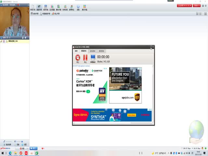Open the info shield toolbar icon
The width and height of the screenshot is (208, 156).
point(78,8)
